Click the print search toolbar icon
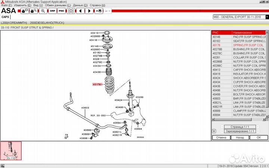This screenshot has height=168, width=269. 34,11
